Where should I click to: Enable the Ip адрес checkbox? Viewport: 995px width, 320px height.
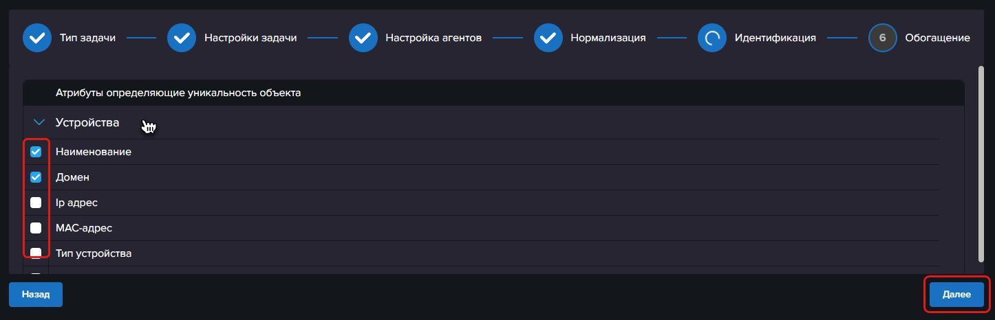(x=36, y=203)
